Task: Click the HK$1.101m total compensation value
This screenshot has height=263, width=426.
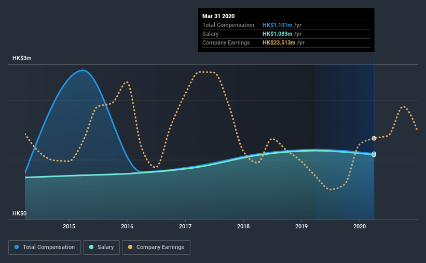Action: click(278, 25)
